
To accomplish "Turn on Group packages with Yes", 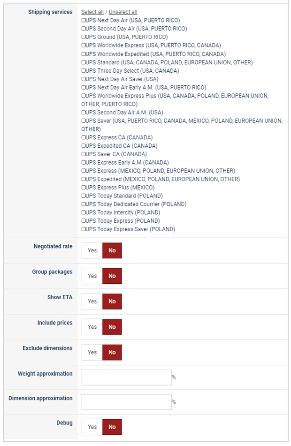I will coord(92,276).
